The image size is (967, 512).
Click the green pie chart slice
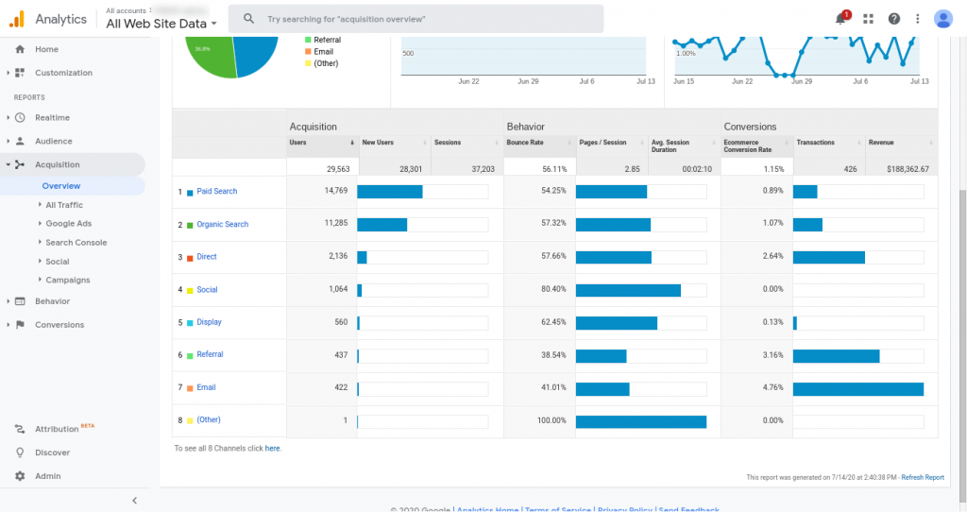(211, 57)
